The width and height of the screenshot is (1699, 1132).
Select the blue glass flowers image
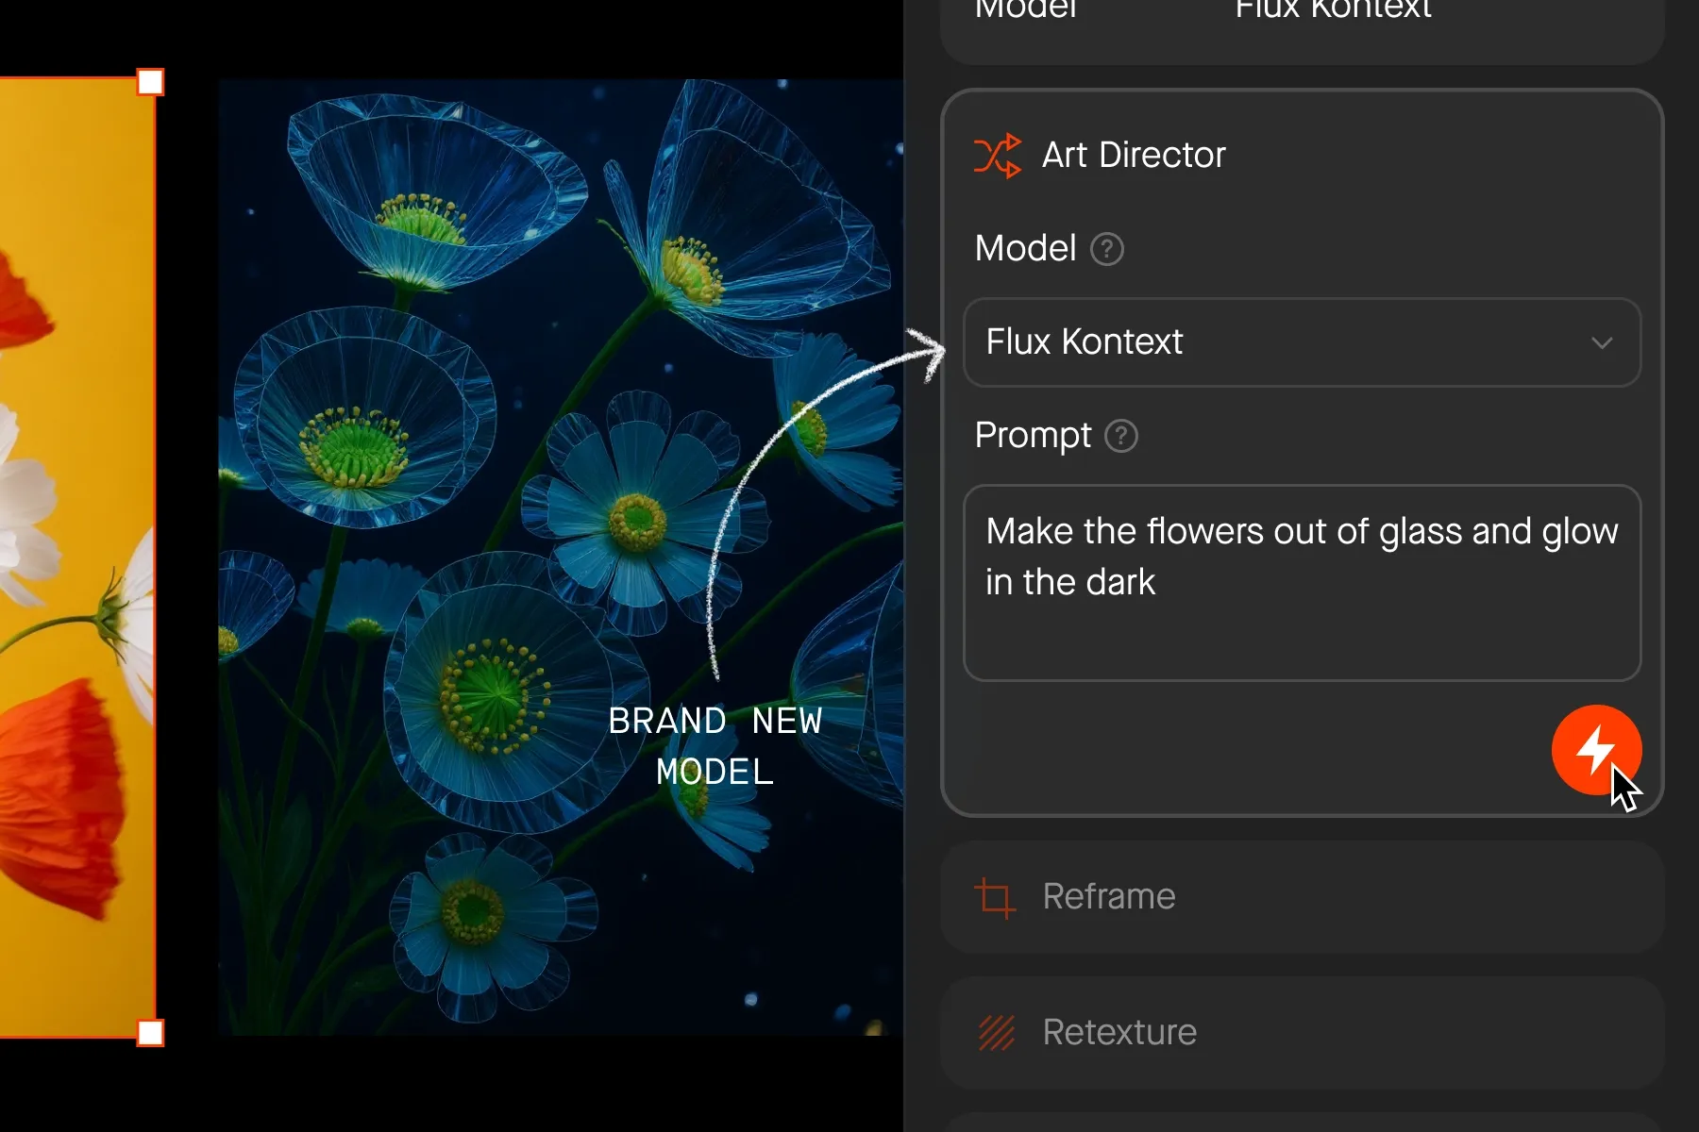[x=561, y=557]
